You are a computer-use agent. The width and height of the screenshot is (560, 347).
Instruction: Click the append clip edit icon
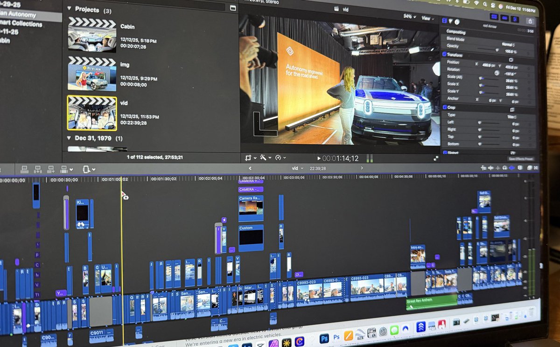tap(51, 169)
